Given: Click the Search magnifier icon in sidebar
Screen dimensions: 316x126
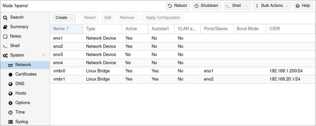Looking at the screenshot, I should click(5, 18).
